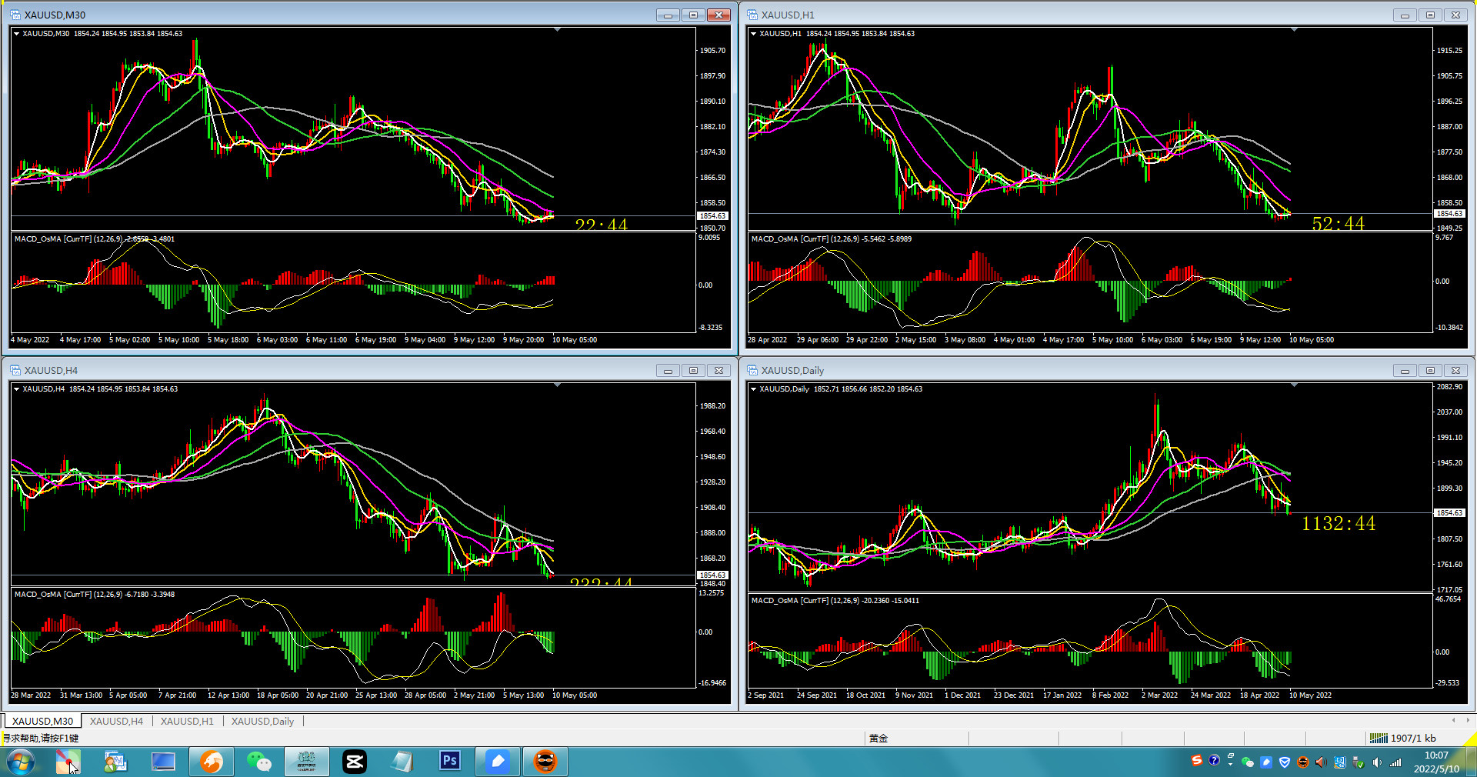
Task: Minimize the XAUUSD,H4 chart window
Action: 668,370
